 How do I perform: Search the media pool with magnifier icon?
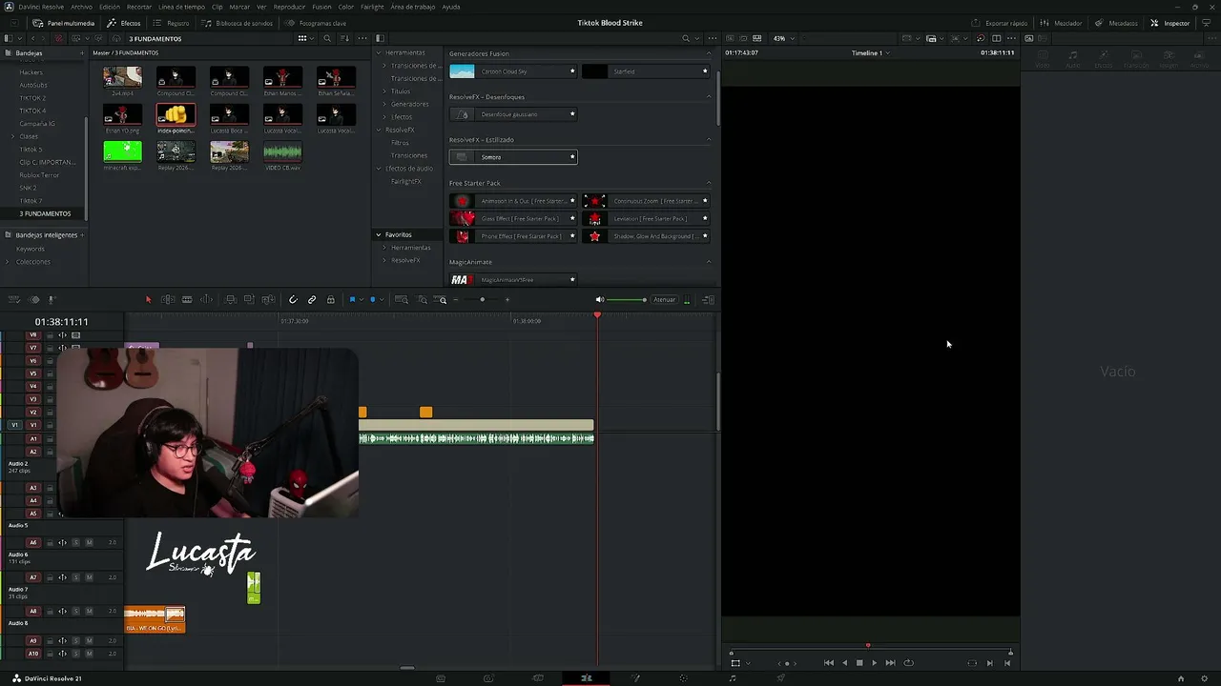[327, 38]
